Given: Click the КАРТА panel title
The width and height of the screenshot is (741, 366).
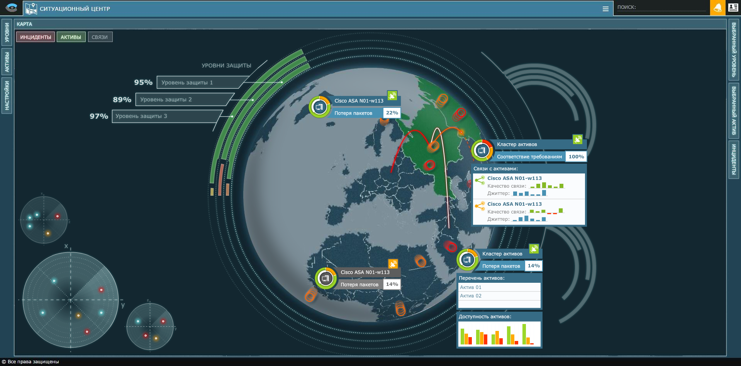Looking at the screenshot, I should click(x=24, y=24).
